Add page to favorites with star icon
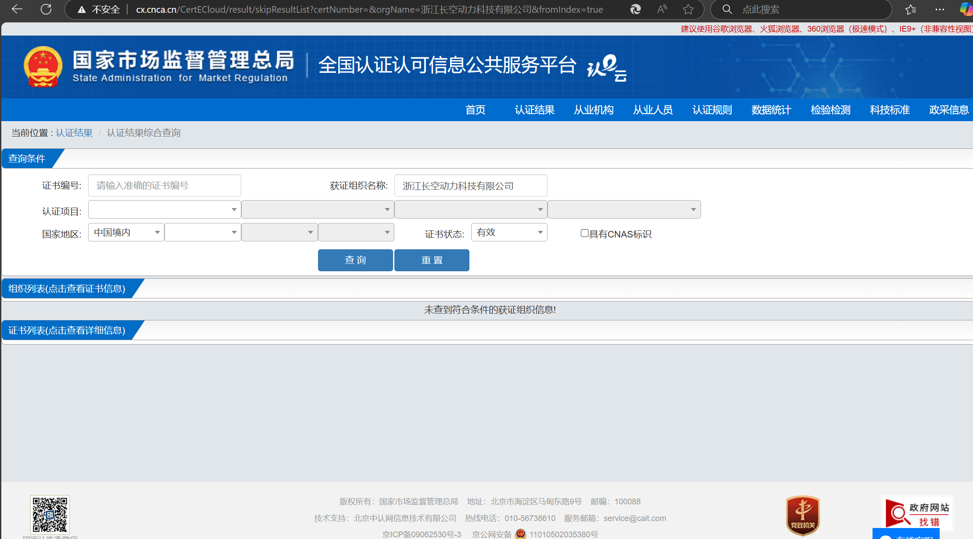Screen dimensions: 973x539 click(x=688, y=9)
